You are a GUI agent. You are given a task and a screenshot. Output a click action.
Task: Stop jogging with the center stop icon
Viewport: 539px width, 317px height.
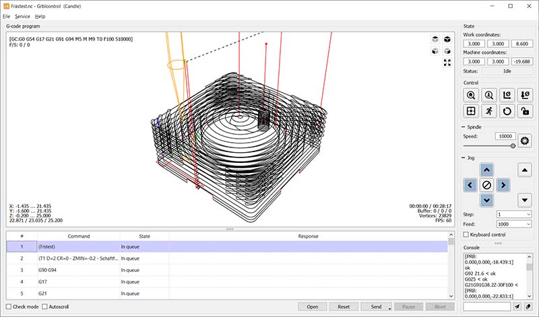pyautogui.click(x=486, y=185)
